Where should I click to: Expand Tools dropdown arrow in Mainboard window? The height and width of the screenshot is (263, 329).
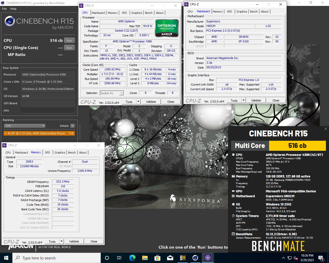coord(243,100)
